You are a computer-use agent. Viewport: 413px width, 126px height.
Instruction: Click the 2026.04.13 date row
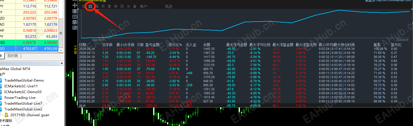(87, 53)
